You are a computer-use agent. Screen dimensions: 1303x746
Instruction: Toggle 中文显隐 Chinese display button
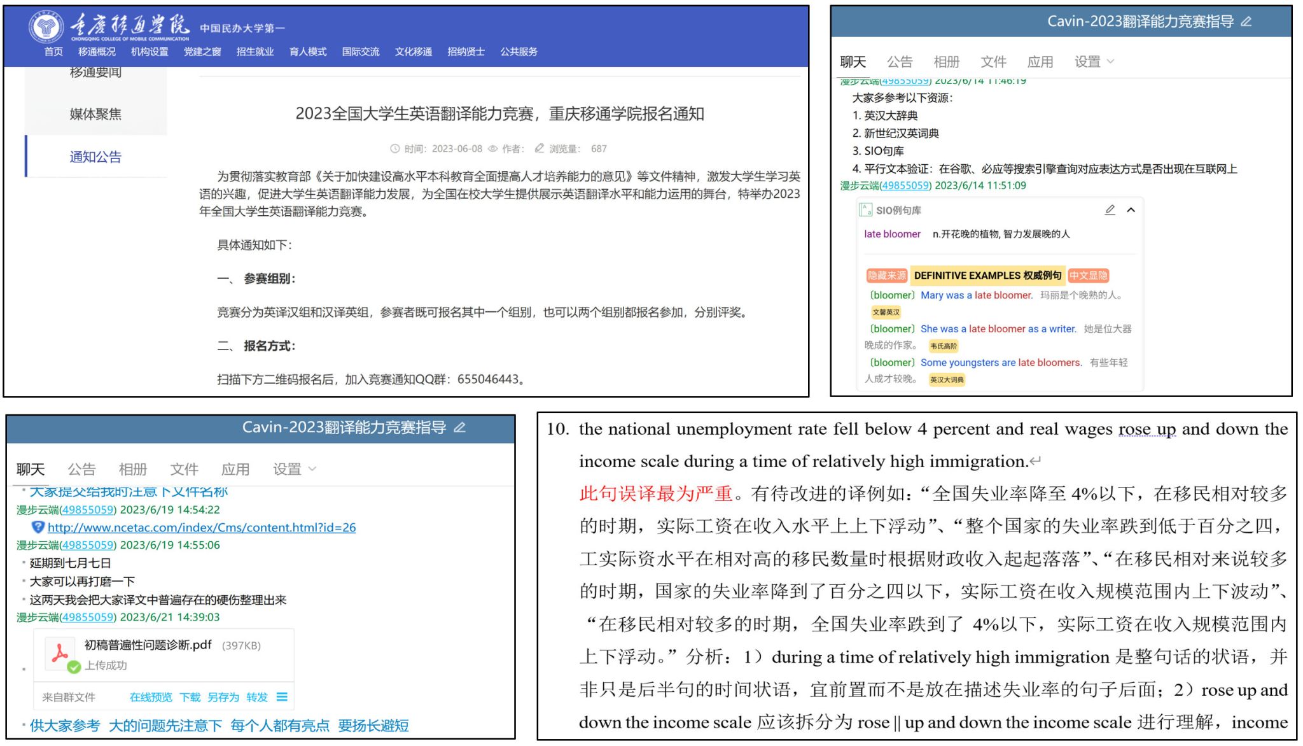pos(1089,276)
